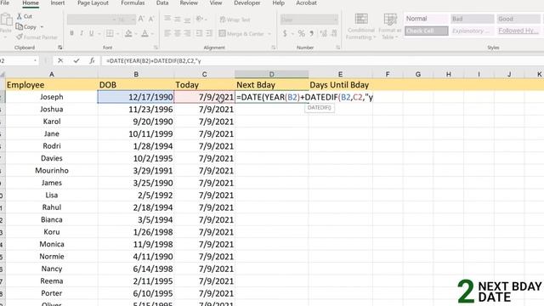Image resolution: width=544 pixels, height=306 pixels.
Task: Click the Increase Indent icon
Action: (209, 33)
